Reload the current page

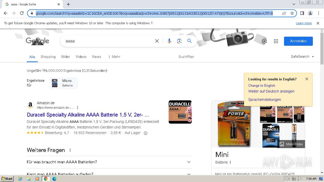click(22, 13)
